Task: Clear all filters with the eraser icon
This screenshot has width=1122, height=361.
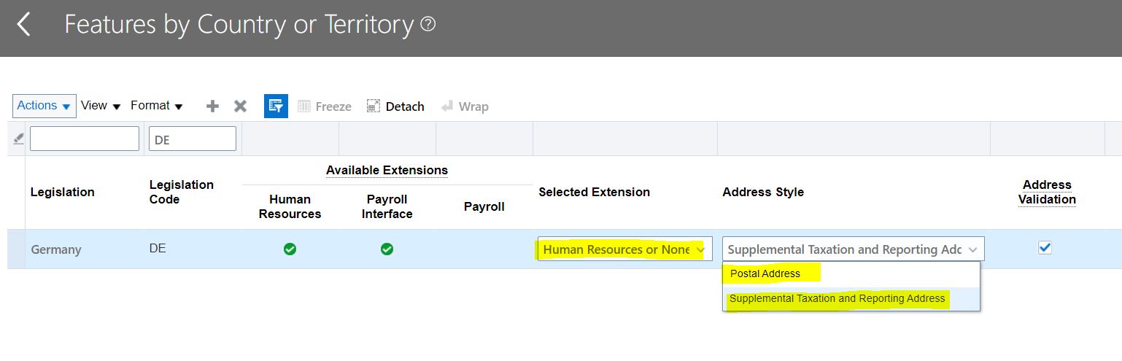Action: point(18,139)
